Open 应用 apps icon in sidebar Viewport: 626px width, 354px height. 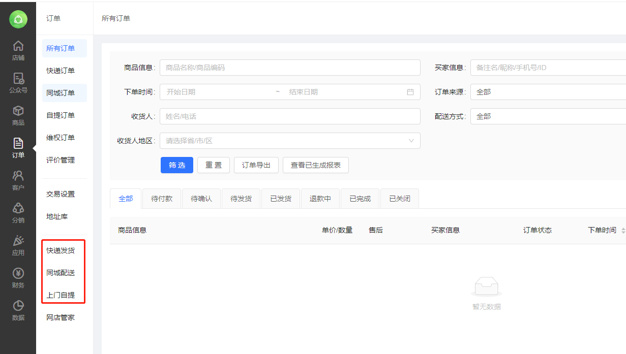(18, 245)
